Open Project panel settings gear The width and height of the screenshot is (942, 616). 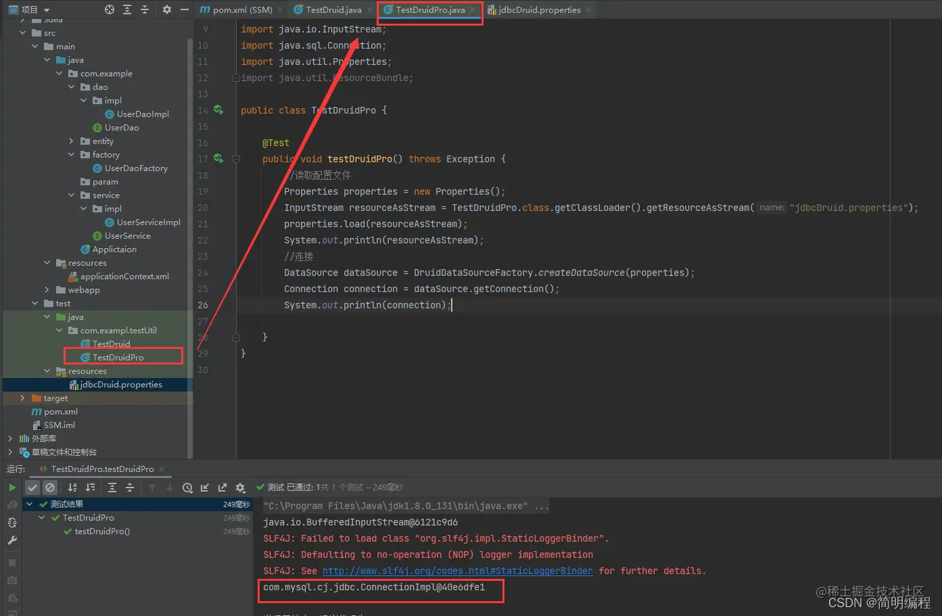point(167,9)
